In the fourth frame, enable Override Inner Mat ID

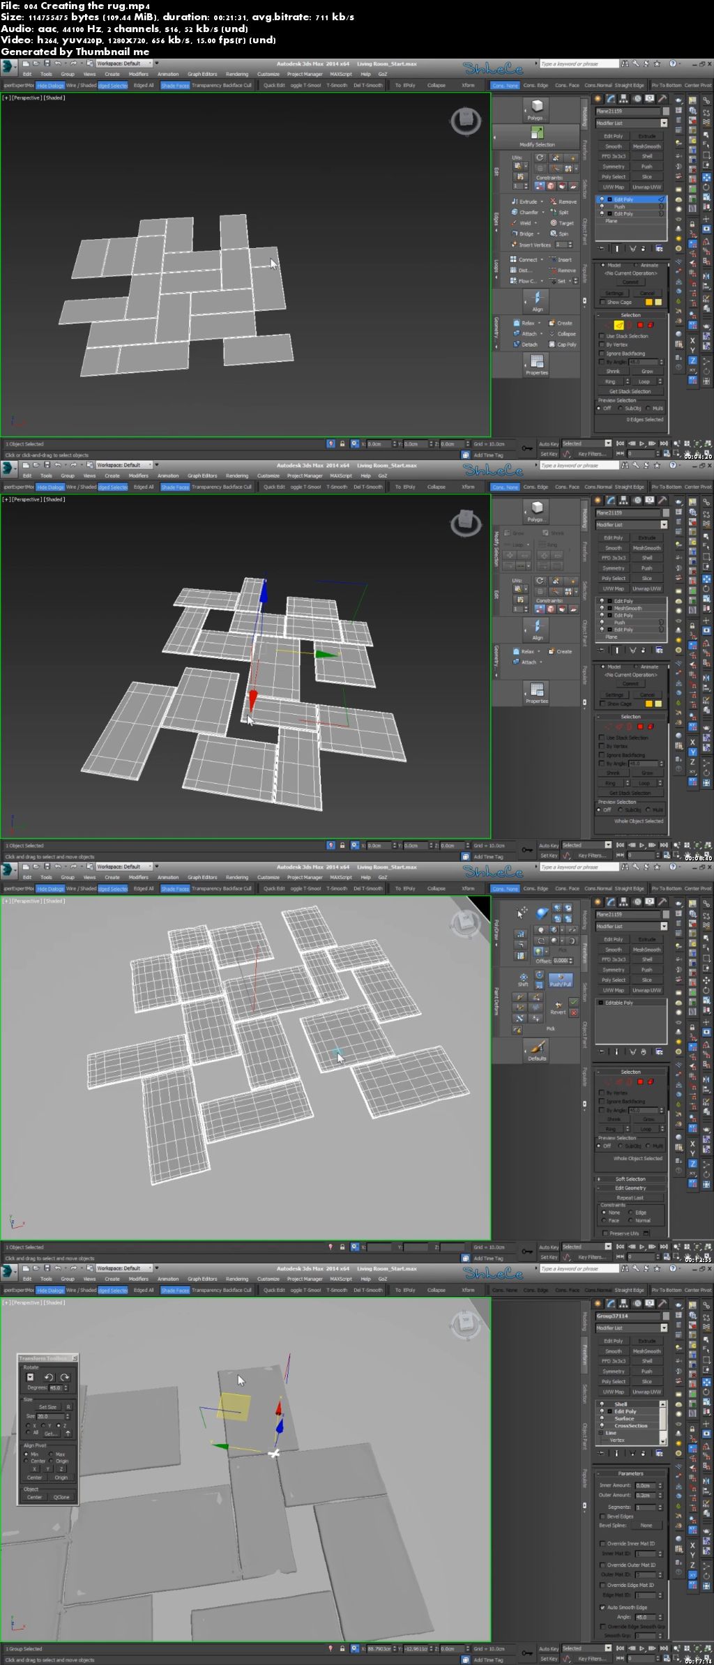point(628,1544)
